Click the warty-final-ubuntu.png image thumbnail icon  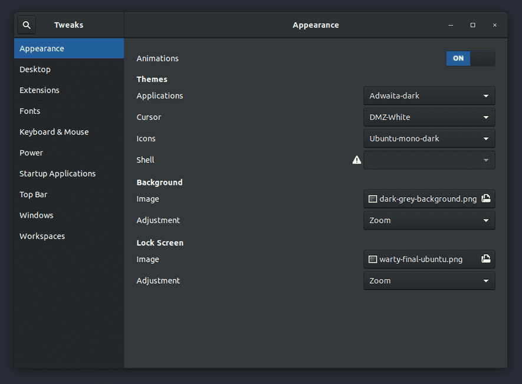(x=373, y=259)
